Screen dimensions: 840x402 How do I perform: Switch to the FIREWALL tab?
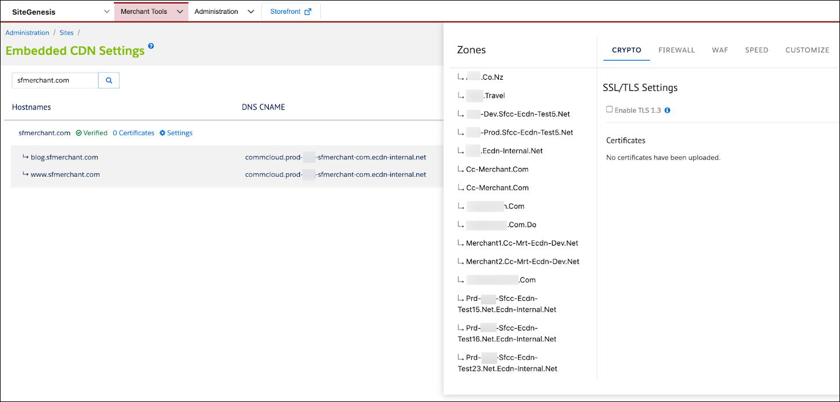coord(676,50)
